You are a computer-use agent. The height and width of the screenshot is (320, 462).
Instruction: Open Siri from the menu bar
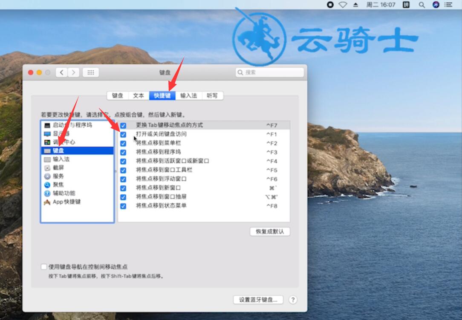tap(436, 5)
